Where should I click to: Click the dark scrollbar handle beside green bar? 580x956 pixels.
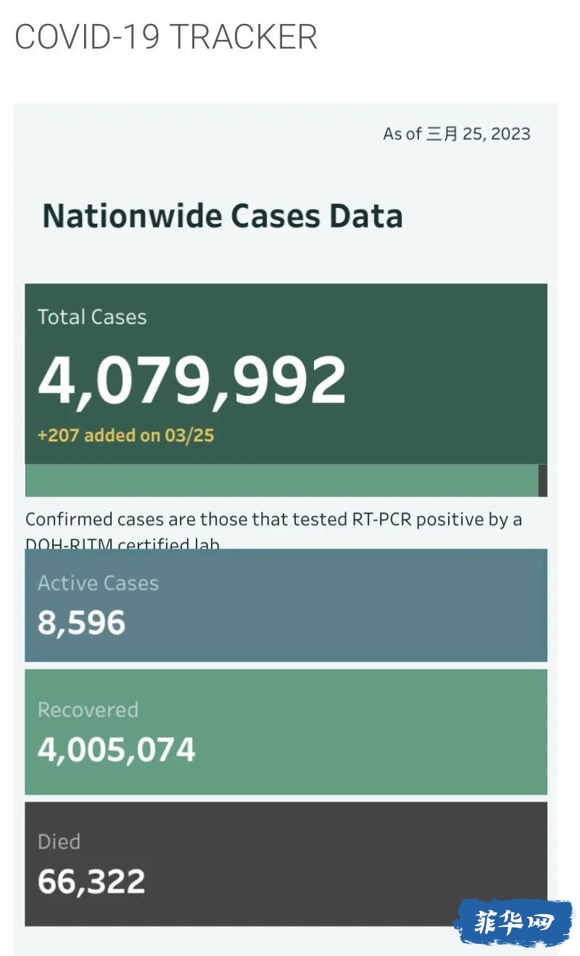(x=543, y=481)
